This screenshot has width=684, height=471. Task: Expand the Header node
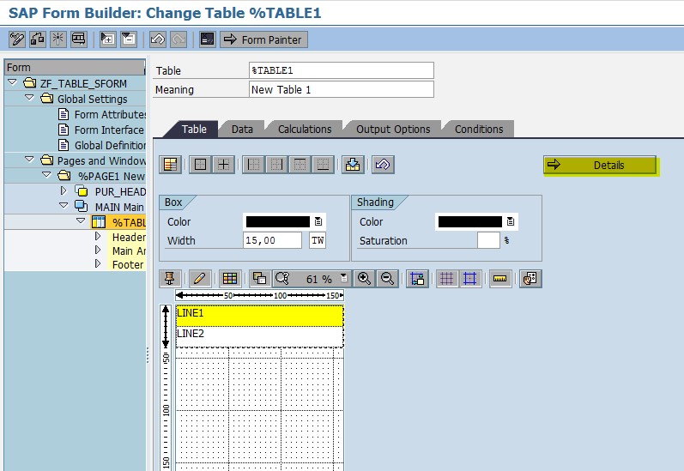click(x=98, y=237)
